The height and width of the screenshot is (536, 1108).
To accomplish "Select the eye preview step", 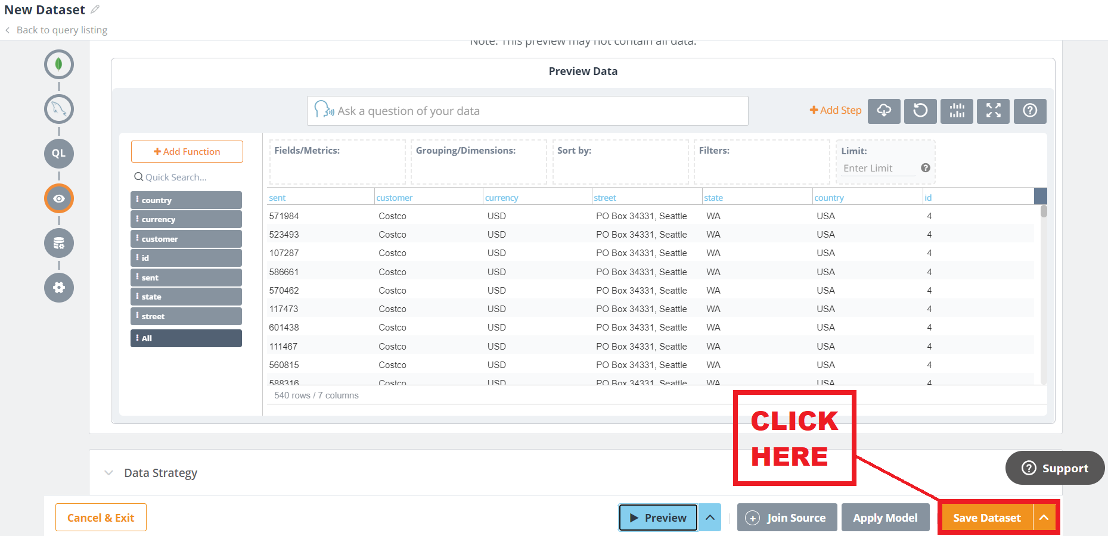I will 58,198.
